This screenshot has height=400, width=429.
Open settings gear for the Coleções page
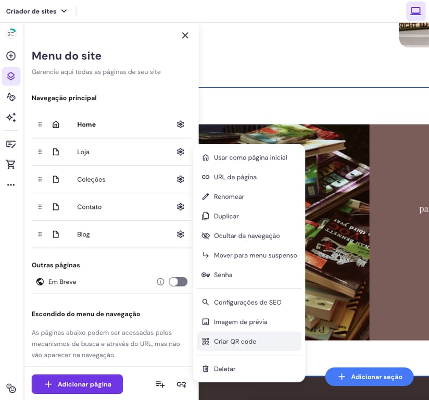point(180,179)
